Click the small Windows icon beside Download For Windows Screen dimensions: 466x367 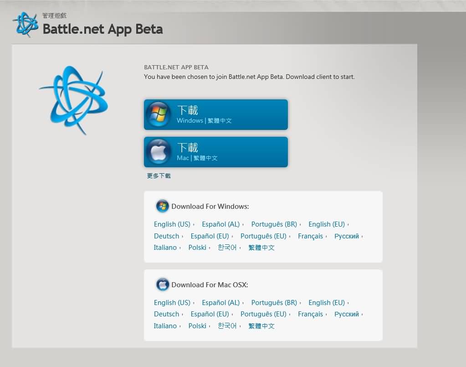[x=162, y=206]
